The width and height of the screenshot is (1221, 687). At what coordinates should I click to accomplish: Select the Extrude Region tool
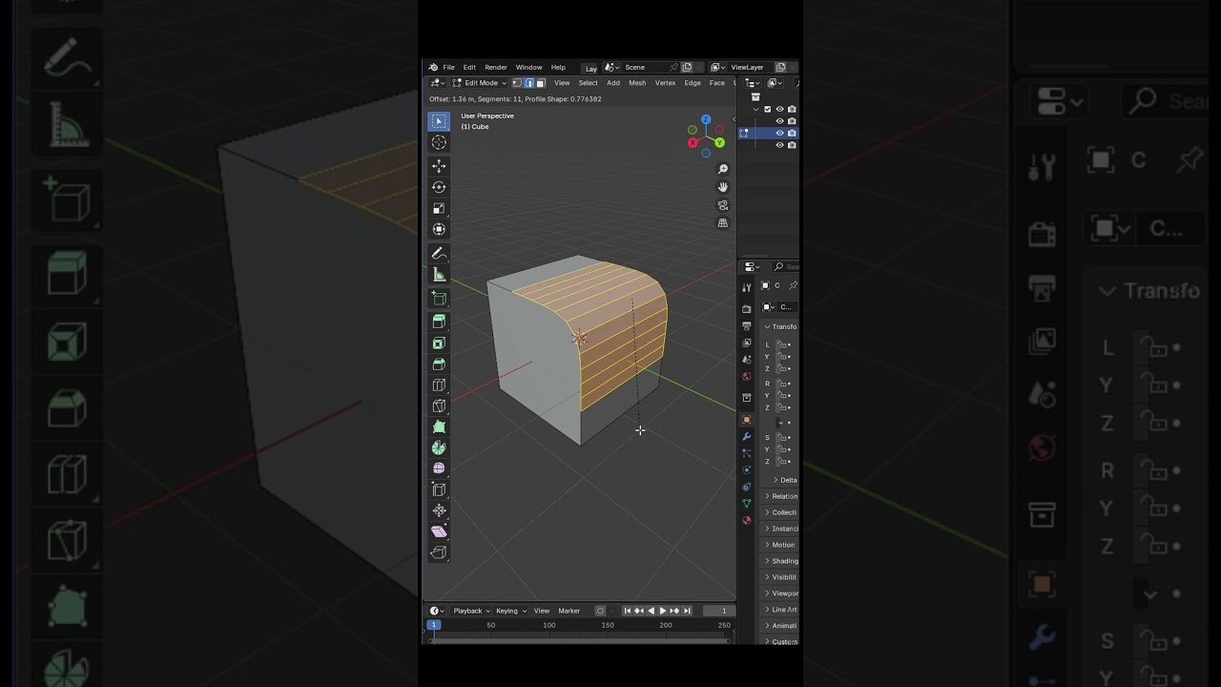[x=439, y=322]
